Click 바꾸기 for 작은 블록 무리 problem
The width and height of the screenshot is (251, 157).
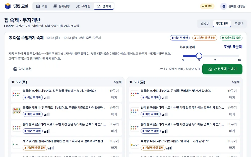click(x=114, y=91)
